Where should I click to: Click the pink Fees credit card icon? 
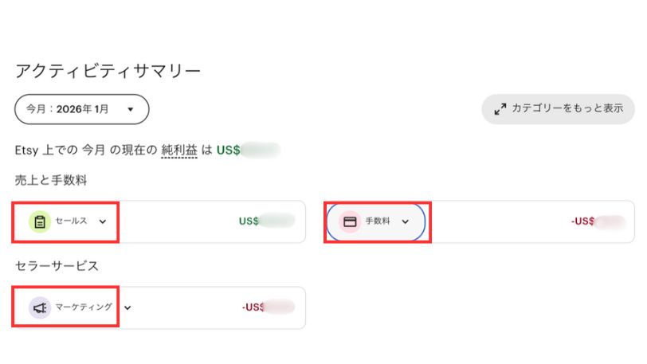coord(350,221)
